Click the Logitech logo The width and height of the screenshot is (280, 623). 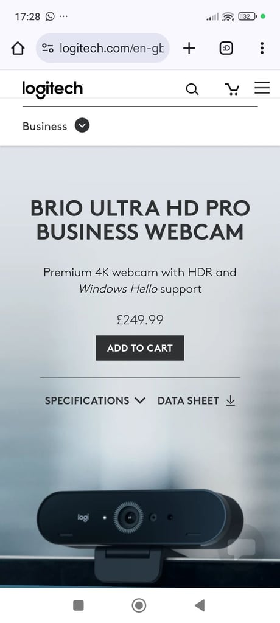point(52,89)
